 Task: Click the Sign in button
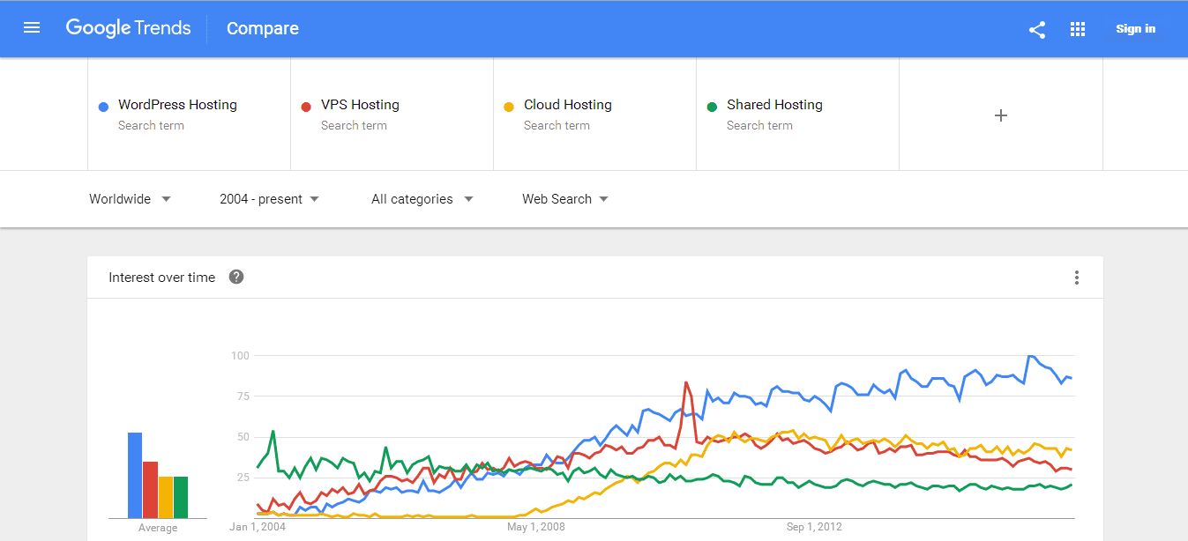[1135, 29]
